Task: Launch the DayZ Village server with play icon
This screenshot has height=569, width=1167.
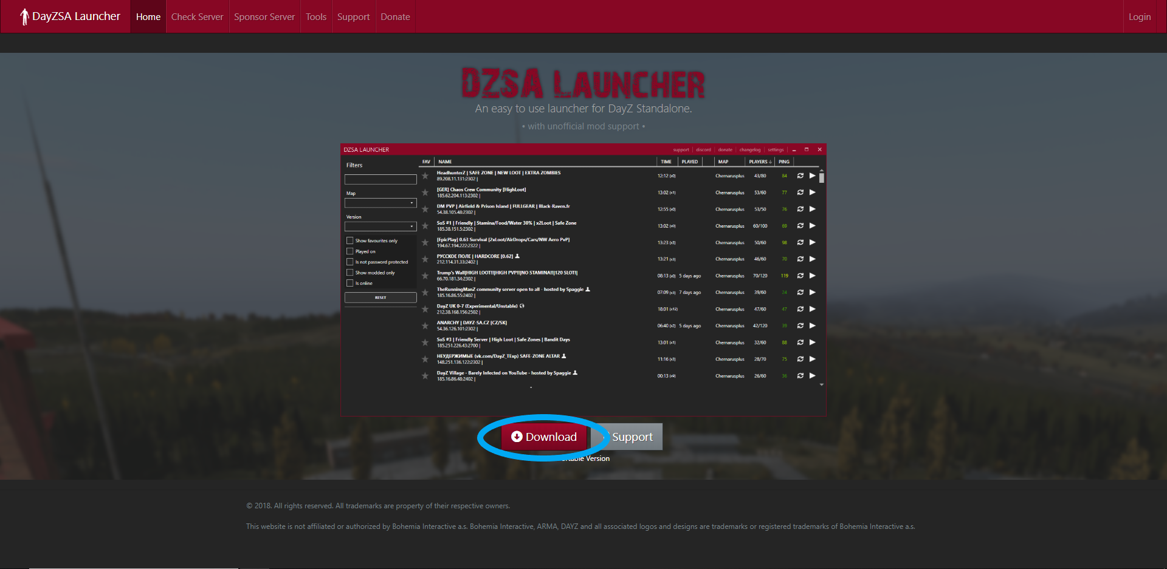Action: point(812,376)
